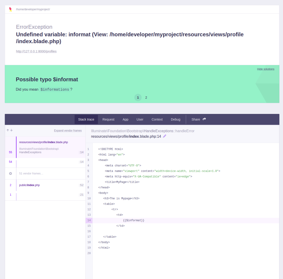Click plus icon beside 51 vendor frames
Image resolution: width=283 pixels, height=279 pixels.
coord(11,174)
